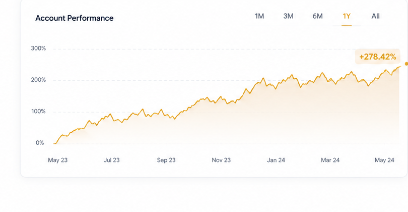Click the active 1Y tab
This screenshot has width=408, height=212.
(347, 16)
